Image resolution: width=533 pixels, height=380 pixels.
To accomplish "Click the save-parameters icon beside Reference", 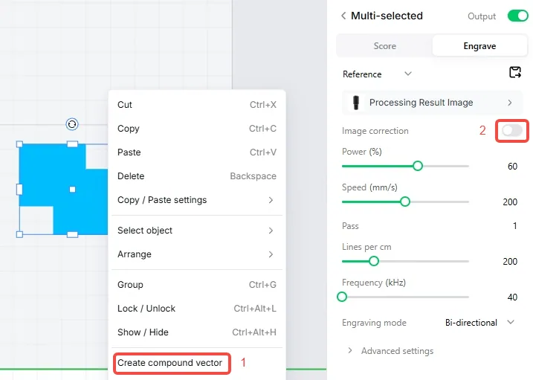I will tap(515, 72).
